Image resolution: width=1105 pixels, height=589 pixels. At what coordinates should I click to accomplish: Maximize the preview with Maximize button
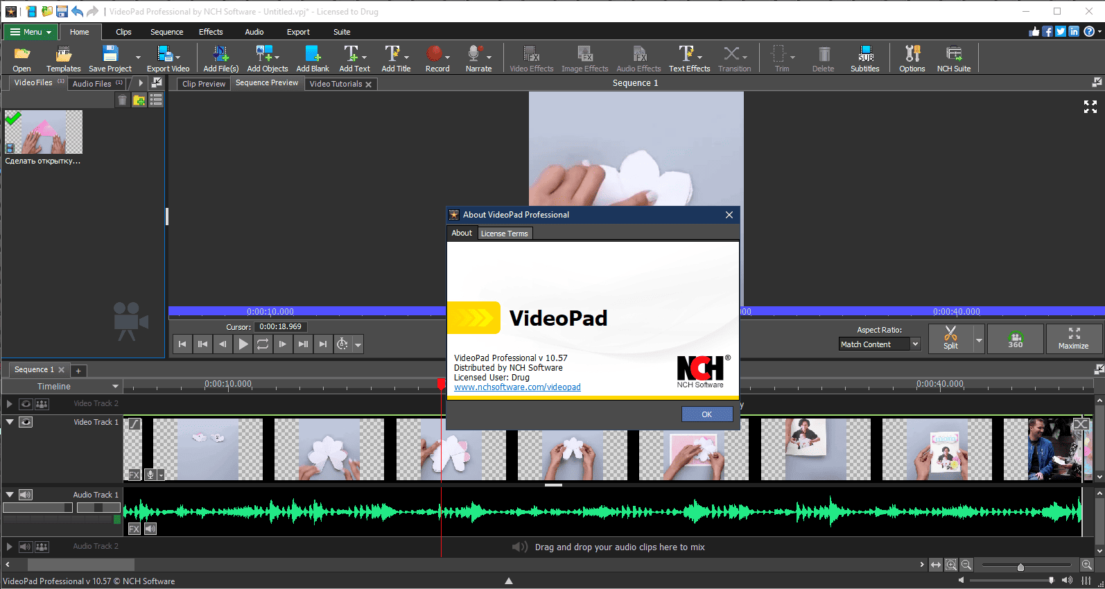click(1073, 339)
